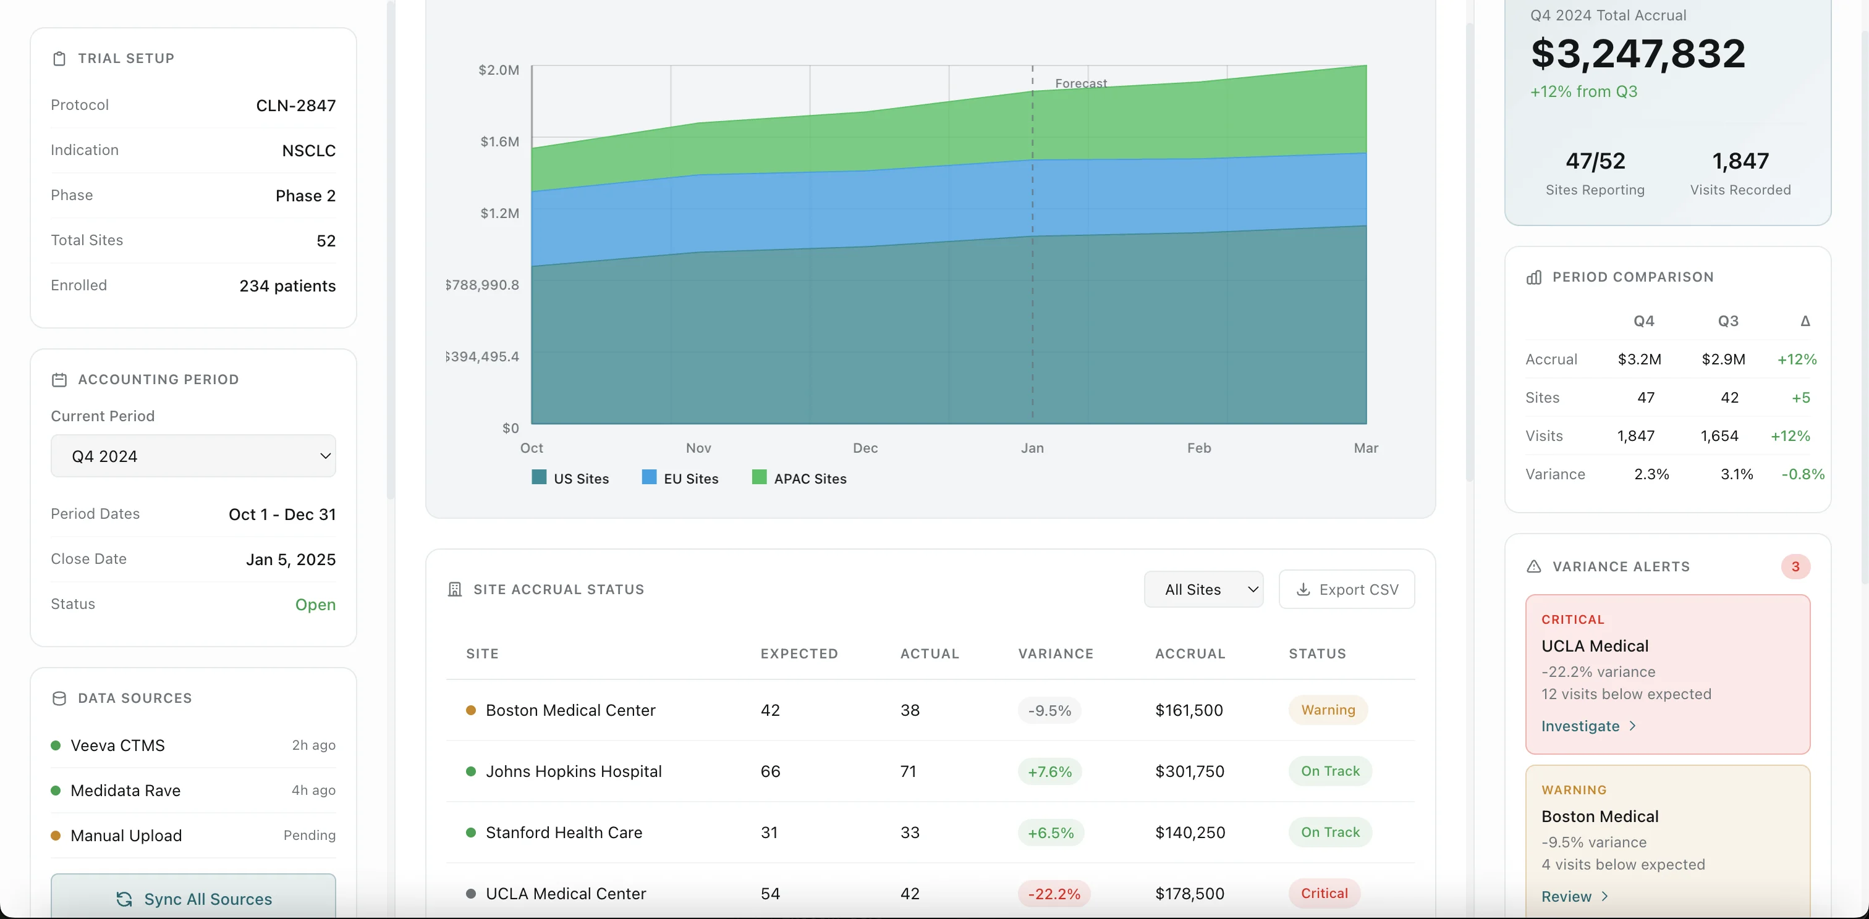Click the Accounting Period calendar icon
1869x919 pixels.
59,379
